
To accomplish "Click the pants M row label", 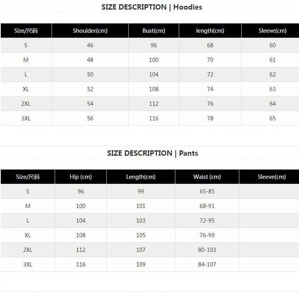I will [x=28, y=206].
